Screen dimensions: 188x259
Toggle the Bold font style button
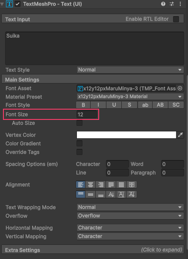click(83, 105)
